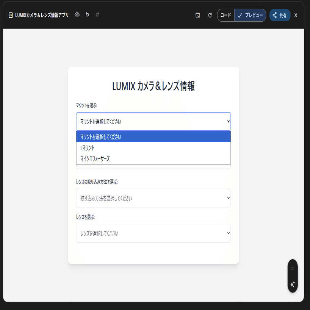The width and height of the screenshot is (310, 310).
Task: Click the share icon inside 共有 button
Action: [274, 15]
